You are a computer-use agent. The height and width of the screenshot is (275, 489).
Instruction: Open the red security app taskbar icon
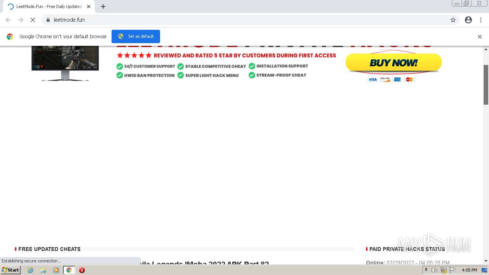82,270
